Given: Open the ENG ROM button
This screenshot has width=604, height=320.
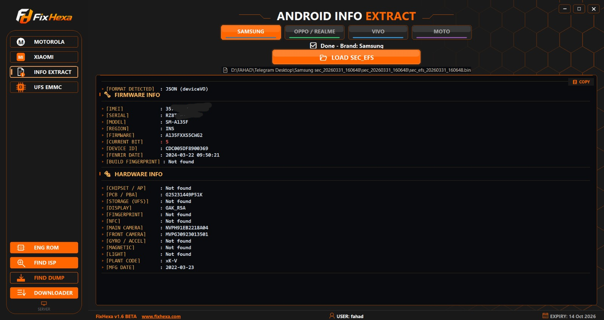Looking at the screenshot, I should [44, 248].
